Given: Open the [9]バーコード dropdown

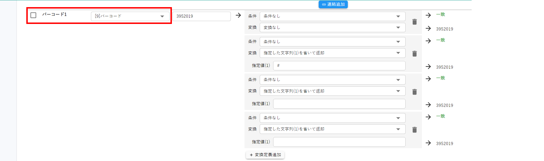Looking at the screenshot, I should (130, 16).
